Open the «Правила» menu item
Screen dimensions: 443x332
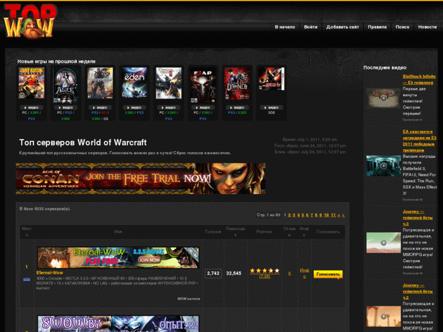[377, 27]
